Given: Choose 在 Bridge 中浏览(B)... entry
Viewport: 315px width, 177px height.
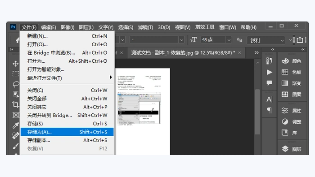Looking at the screenshot, I should [67, 52].
